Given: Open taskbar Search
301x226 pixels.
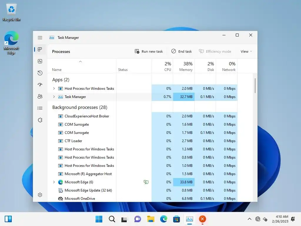Looking at the screenshot, I should tap(112, 219).
